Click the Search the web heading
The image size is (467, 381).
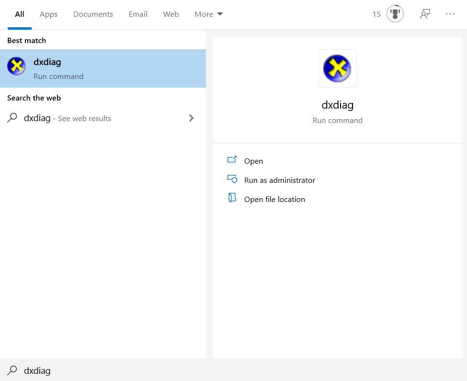(x=34, y=98)
